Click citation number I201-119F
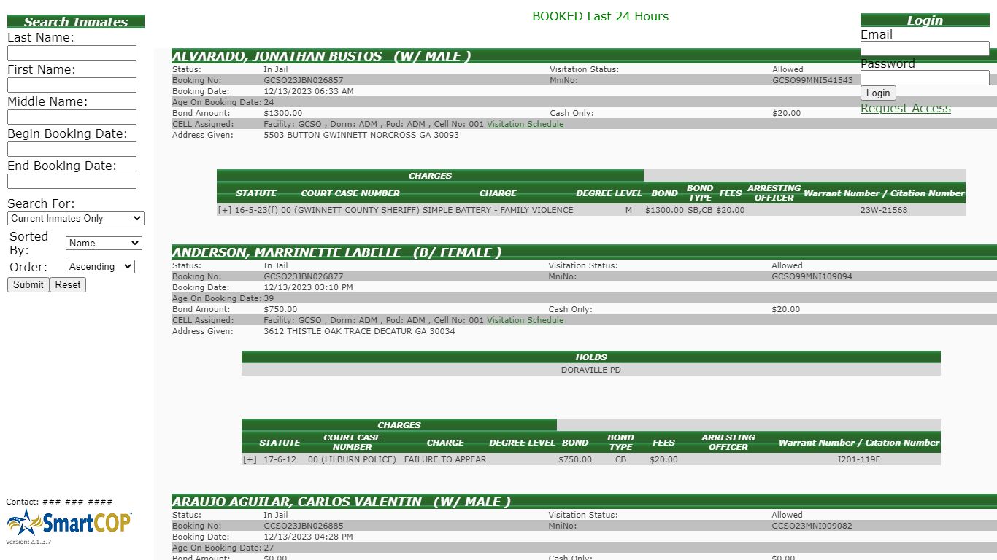 point(859,459)
